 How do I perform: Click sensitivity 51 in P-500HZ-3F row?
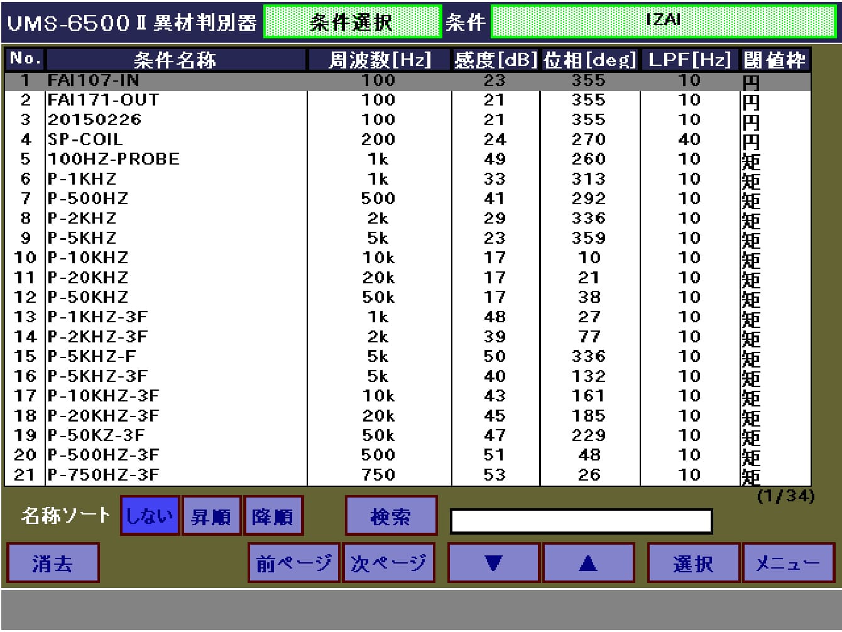click(495, 455)
